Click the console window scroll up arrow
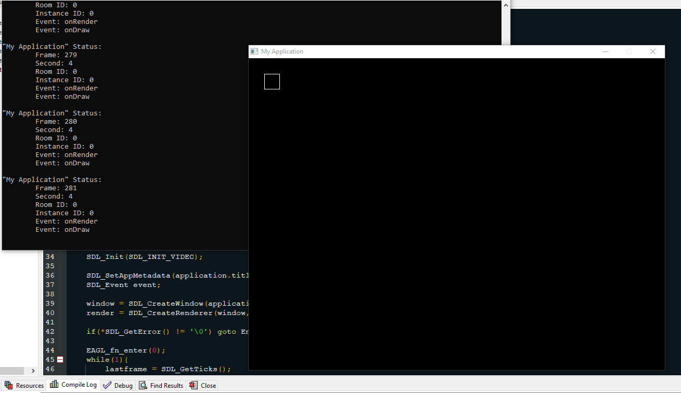 tap(506, 5)
